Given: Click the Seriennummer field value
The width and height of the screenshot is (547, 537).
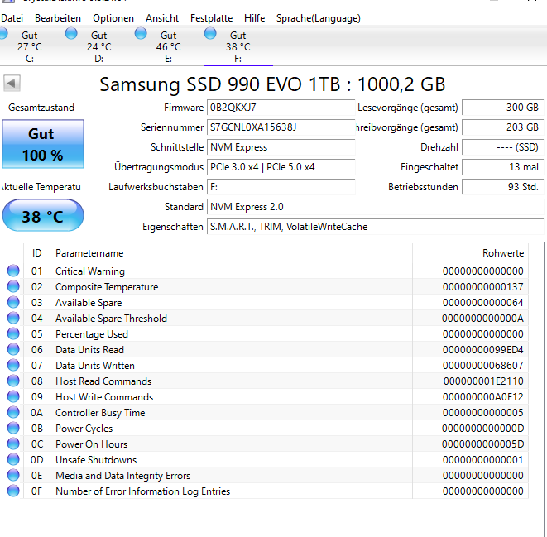Looking at the screenshot, I should 281,127.
